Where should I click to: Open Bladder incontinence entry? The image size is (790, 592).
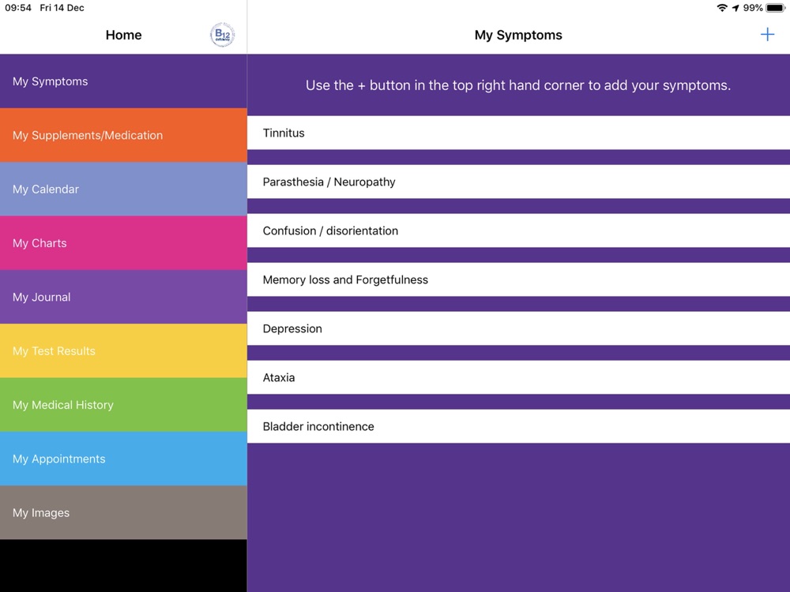(x=518, y=426)
